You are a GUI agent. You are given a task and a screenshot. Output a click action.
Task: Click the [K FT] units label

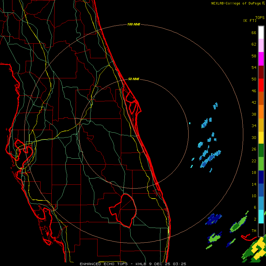pos(250,21)
